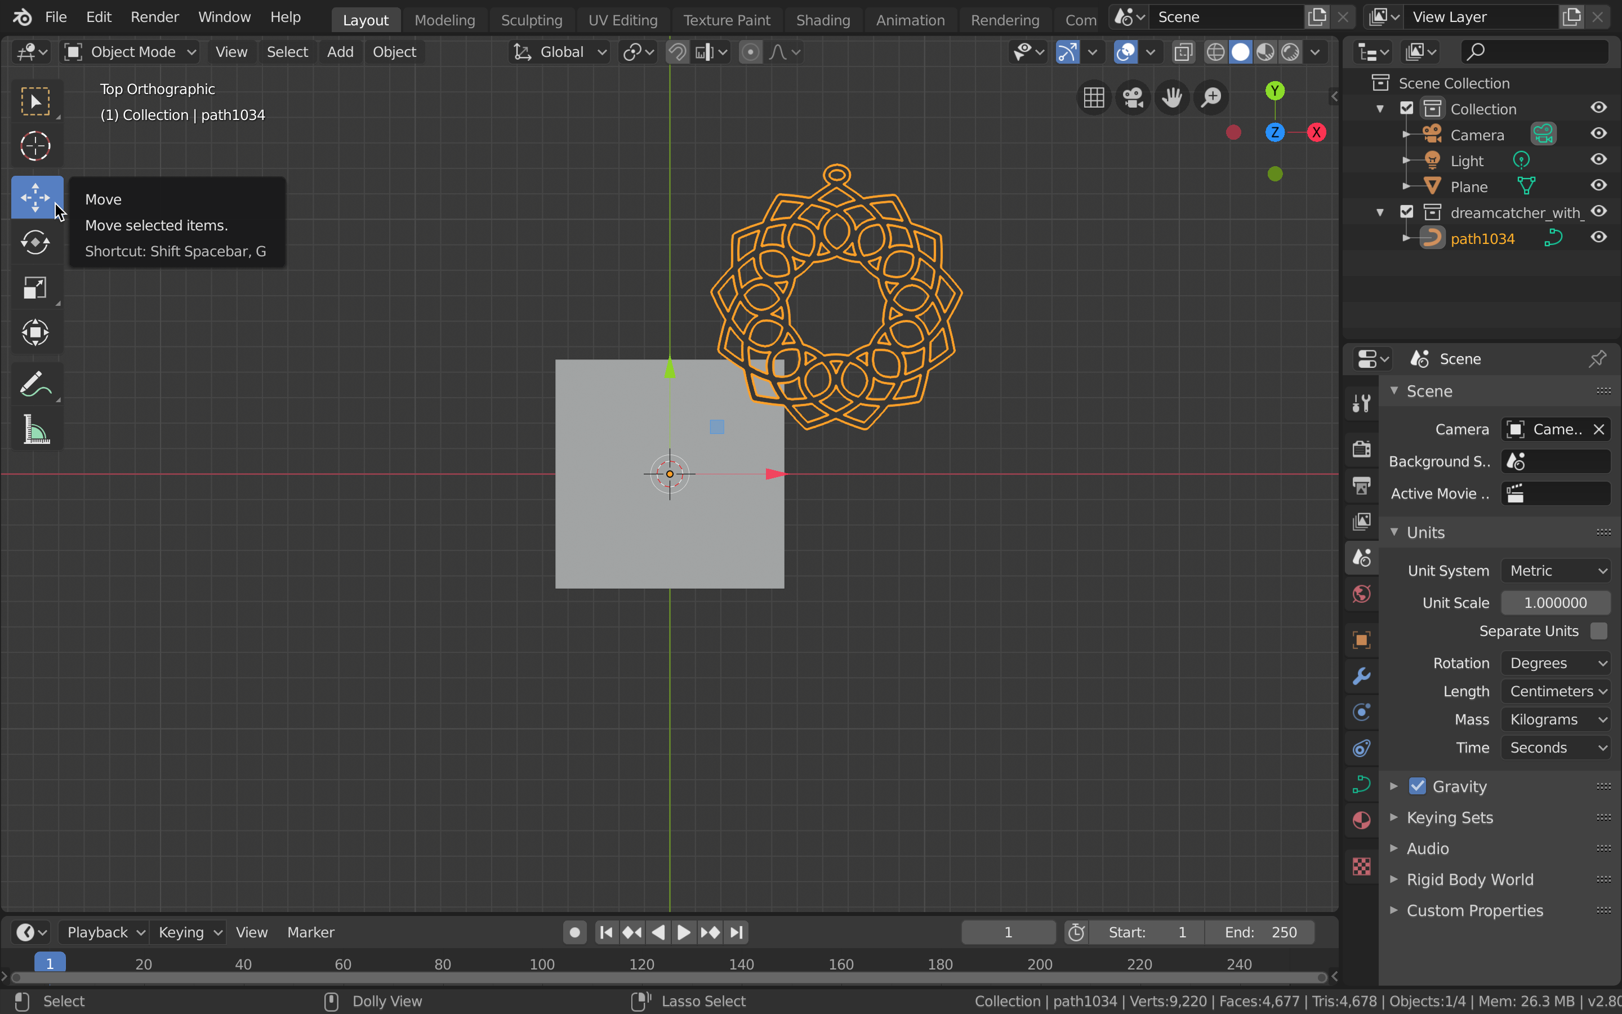Open the Texture properties checker tab
This screenshot has width=1622, height=1014.
[1361, 866]
